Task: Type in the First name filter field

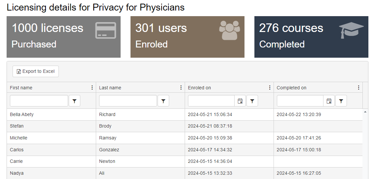Action: [39, 101]
